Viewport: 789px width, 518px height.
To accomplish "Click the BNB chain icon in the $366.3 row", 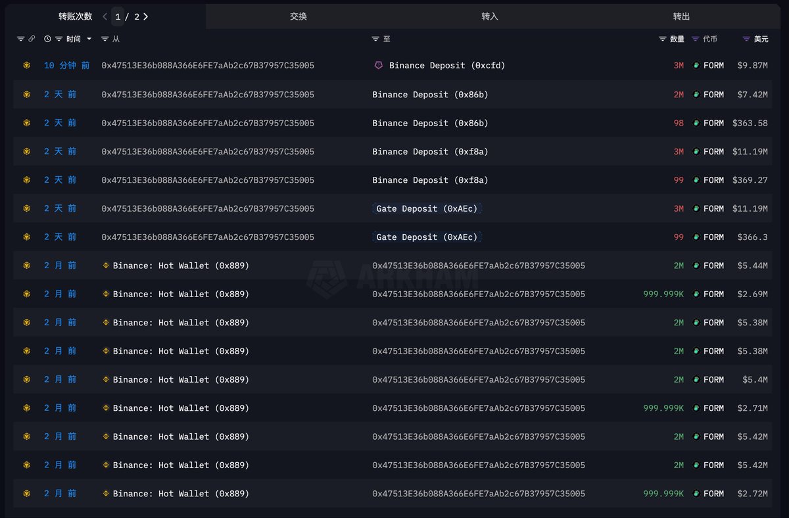I will (27, 237).
